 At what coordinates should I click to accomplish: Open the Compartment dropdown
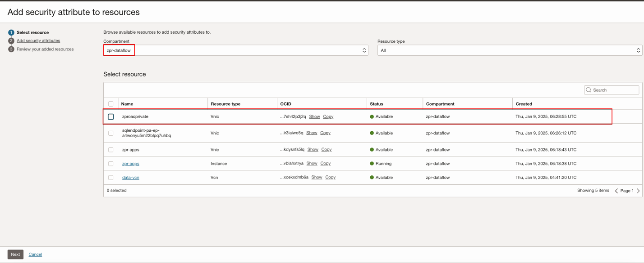click(x=235, y=50)
